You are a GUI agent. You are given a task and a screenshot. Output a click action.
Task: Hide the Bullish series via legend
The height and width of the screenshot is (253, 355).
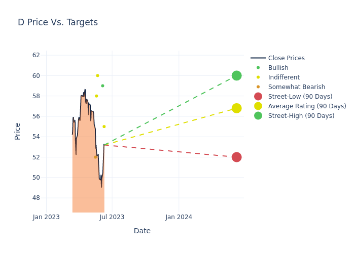(278, 68)
